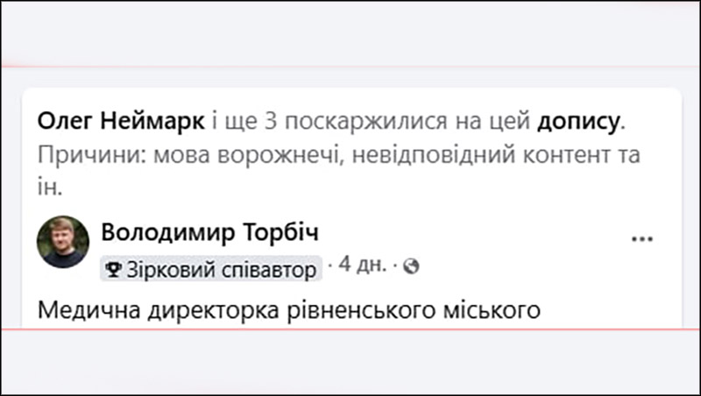The image size is (701, 396).
Task: Click the trophy icon in the badge
Action: [113, 270]
